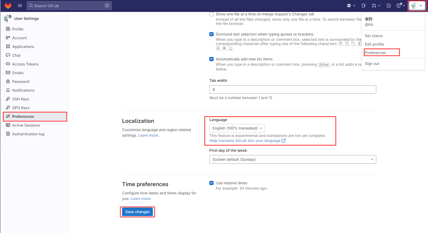Screen dimensions: 428x233
Task: Choose Sign out from user menu
Action: pyautogui.click(x=372, y=64)
